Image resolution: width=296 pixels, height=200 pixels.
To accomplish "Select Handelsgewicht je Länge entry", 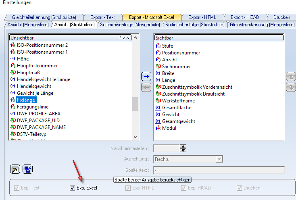I will coord(44,79).
